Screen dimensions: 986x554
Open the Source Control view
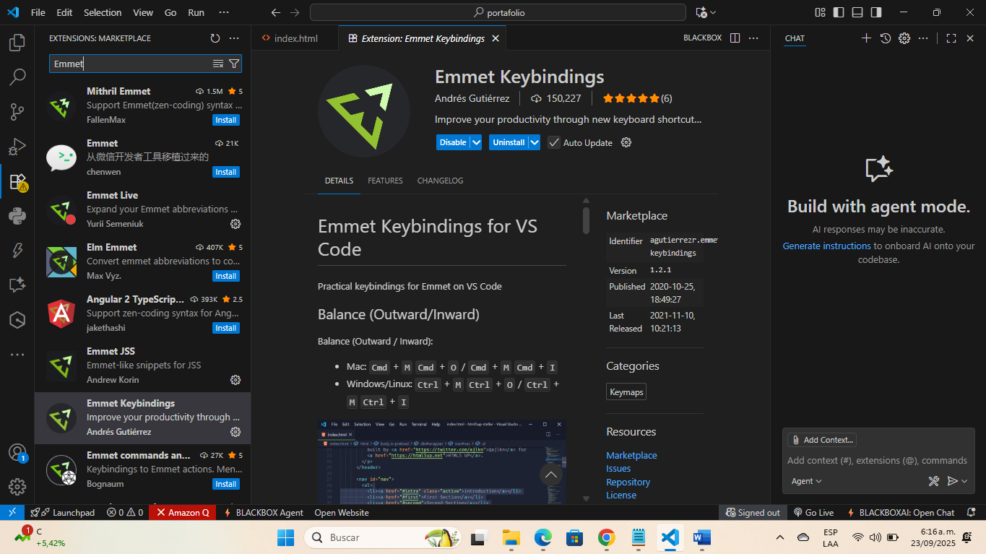coord(17,111)
